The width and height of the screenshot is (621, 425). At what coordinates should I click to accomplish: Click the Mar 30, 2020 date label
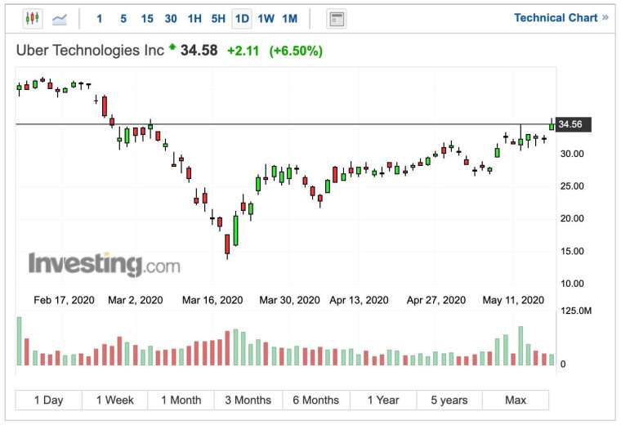(289, 300)
